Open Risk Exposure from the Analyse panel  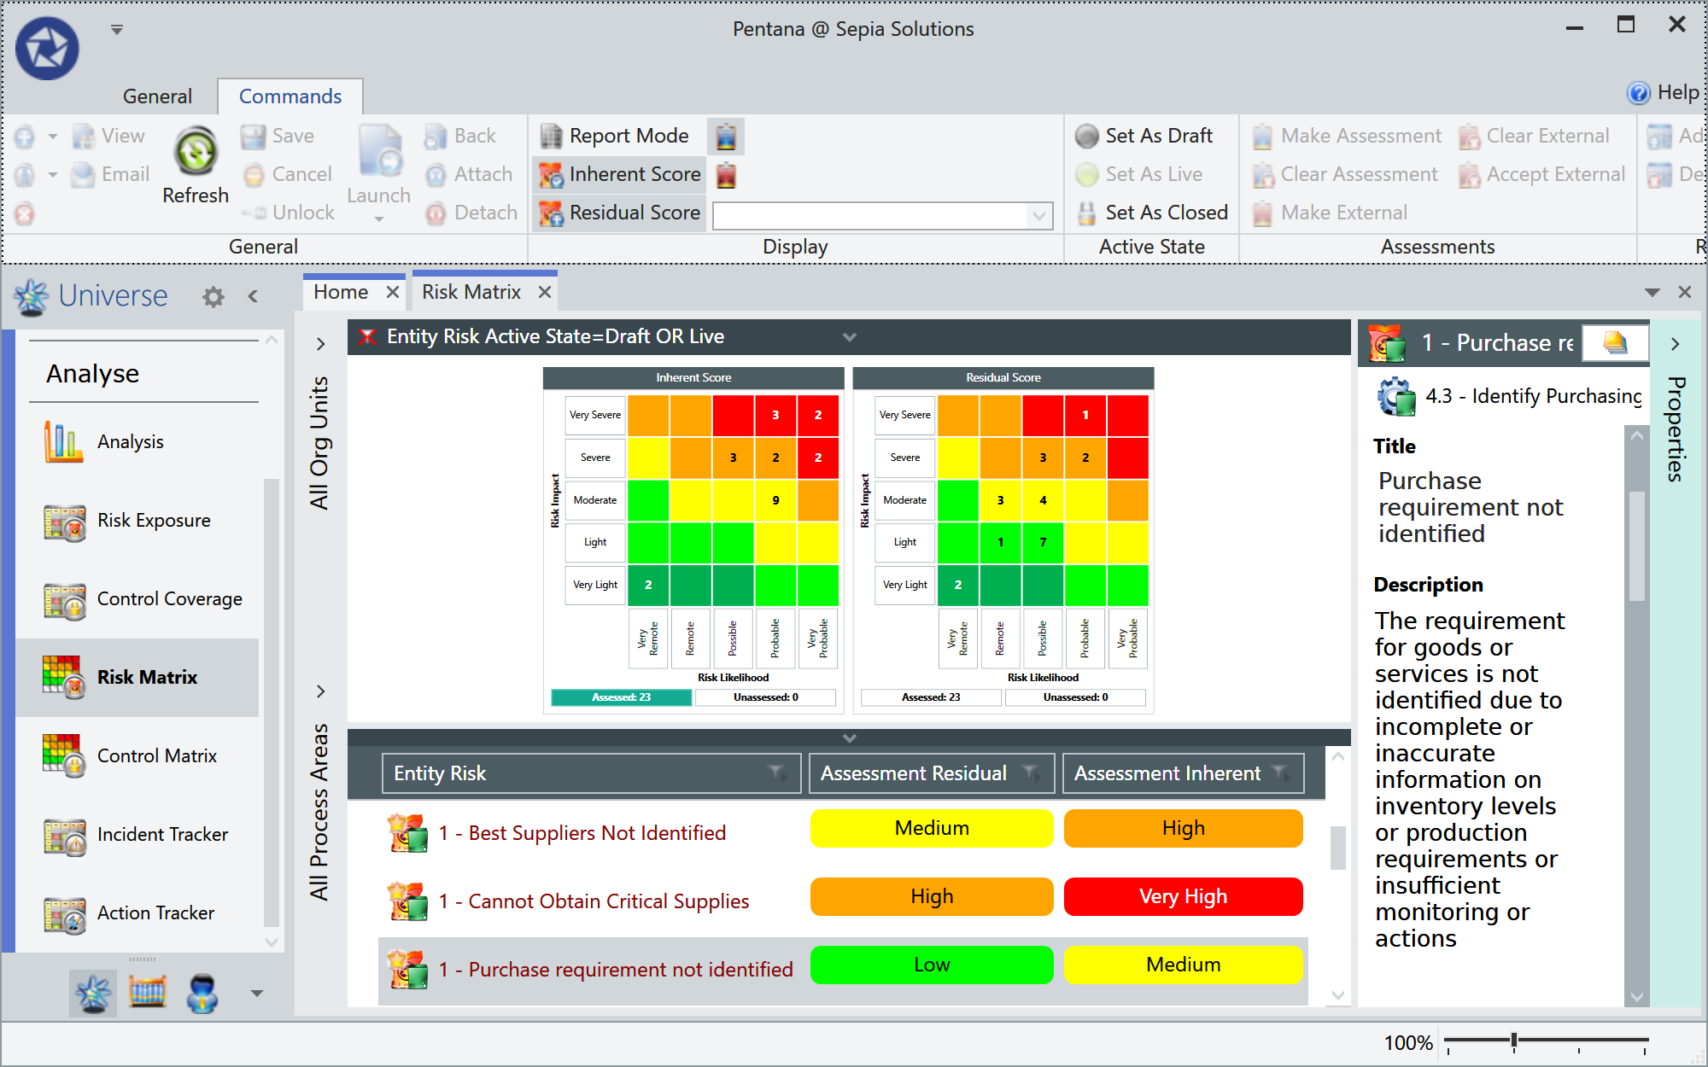(154, 520)
